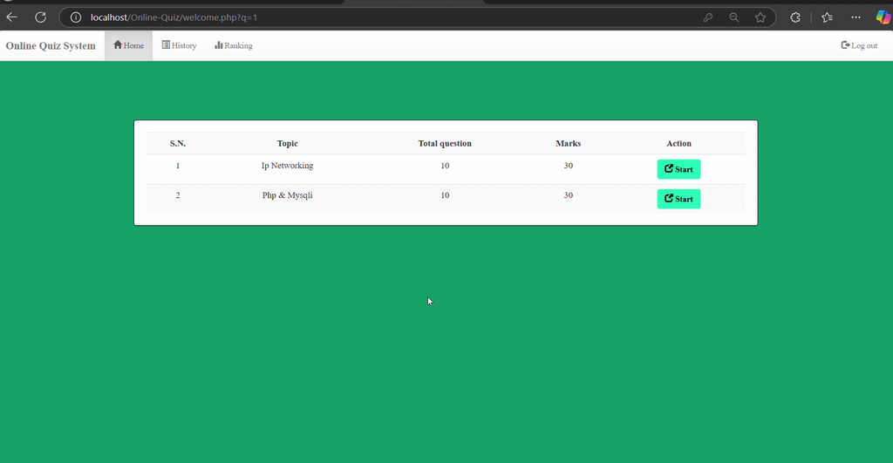Click the Total question column header
The image size is (893, 463).
tap(445, 144)
